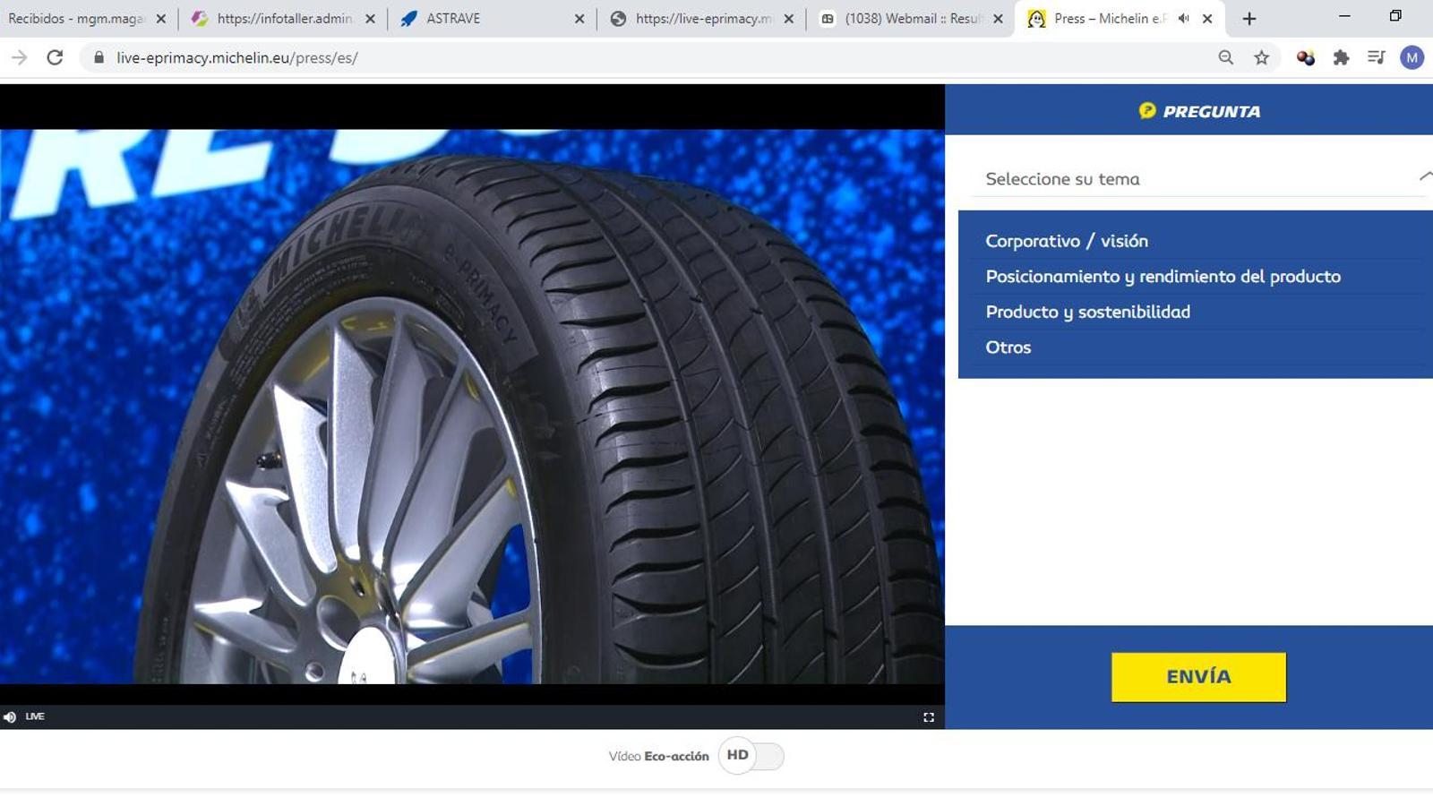Mute the live video with the speaker icon

(x=10, y=716)
